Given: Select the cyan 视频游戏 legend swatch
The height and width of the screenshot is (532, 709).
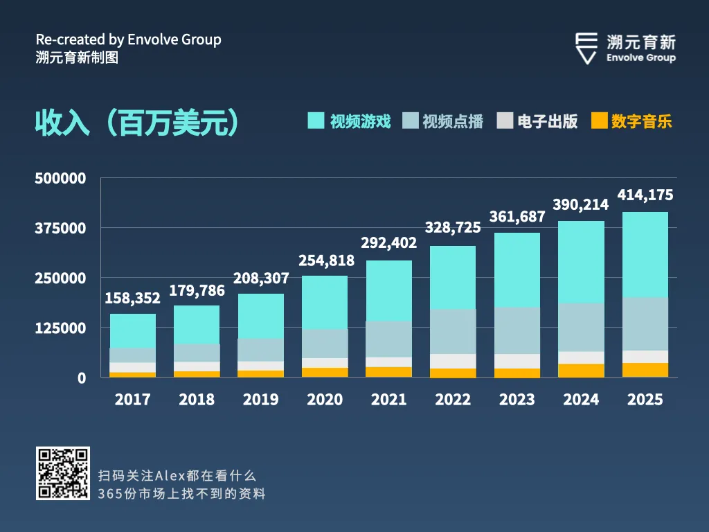Looking at the screenshot, I should point(316,121).
